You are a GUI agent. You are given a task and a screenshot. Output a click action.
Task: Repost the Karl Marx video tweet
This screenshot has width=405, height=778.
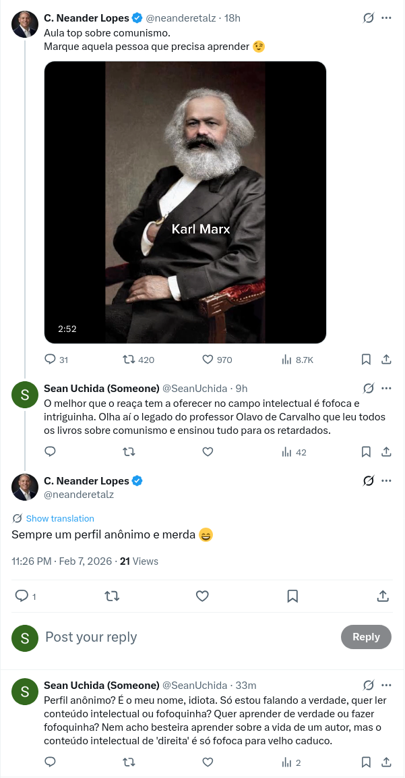[128, 360]
